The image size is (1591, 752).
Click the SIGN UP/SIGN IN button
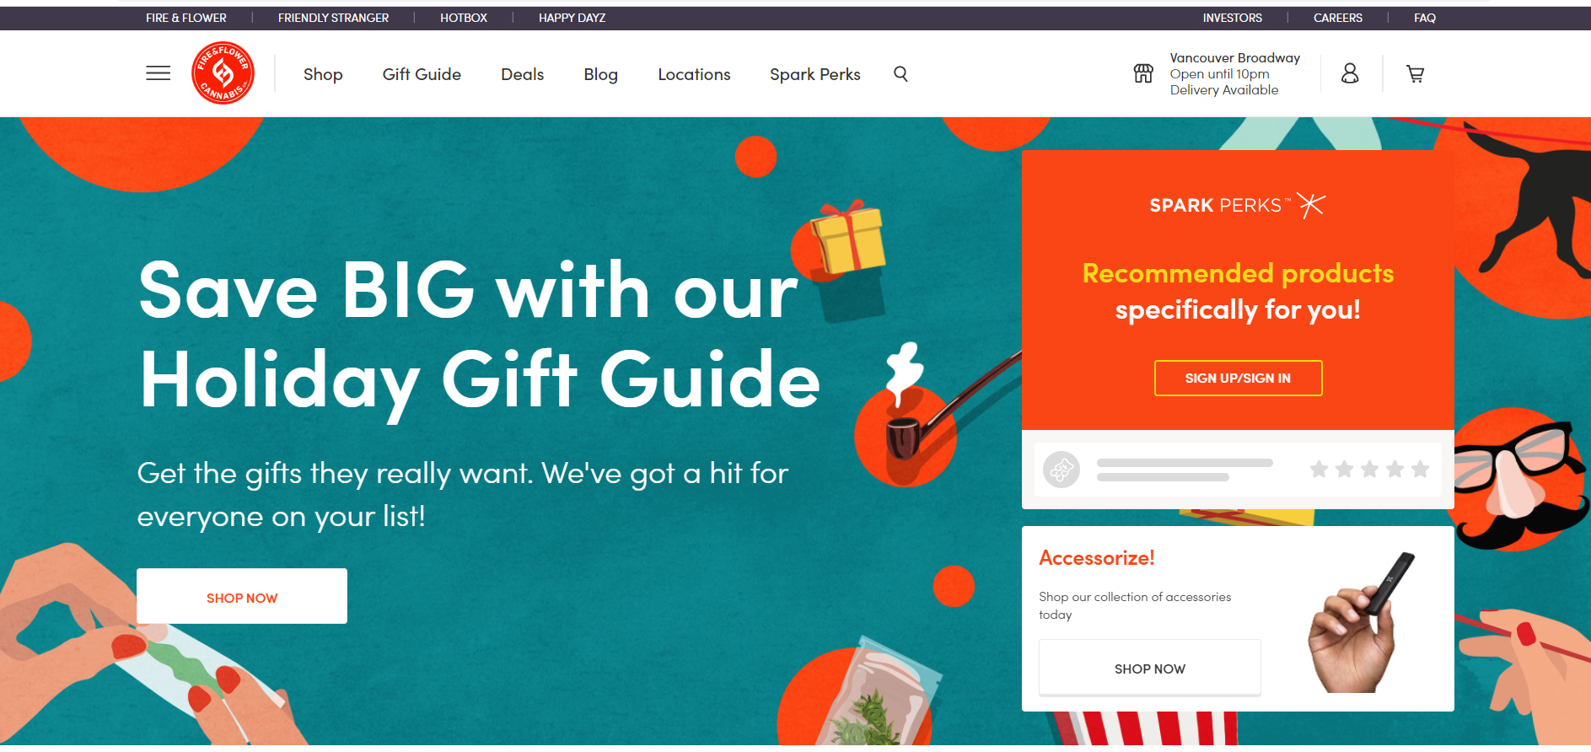click(1238, 378)
